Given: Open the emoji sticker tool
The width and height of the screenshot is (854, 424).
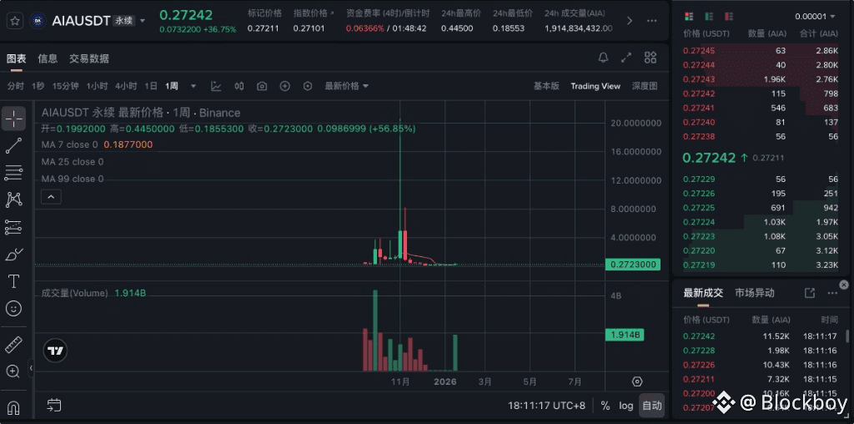Looking at the screenshot, I should [13, 309].
